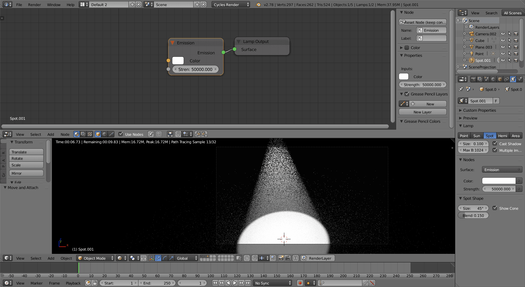Disable the Cast Shadow checkbox
This screenshot has width=525, height=287.
495,143
